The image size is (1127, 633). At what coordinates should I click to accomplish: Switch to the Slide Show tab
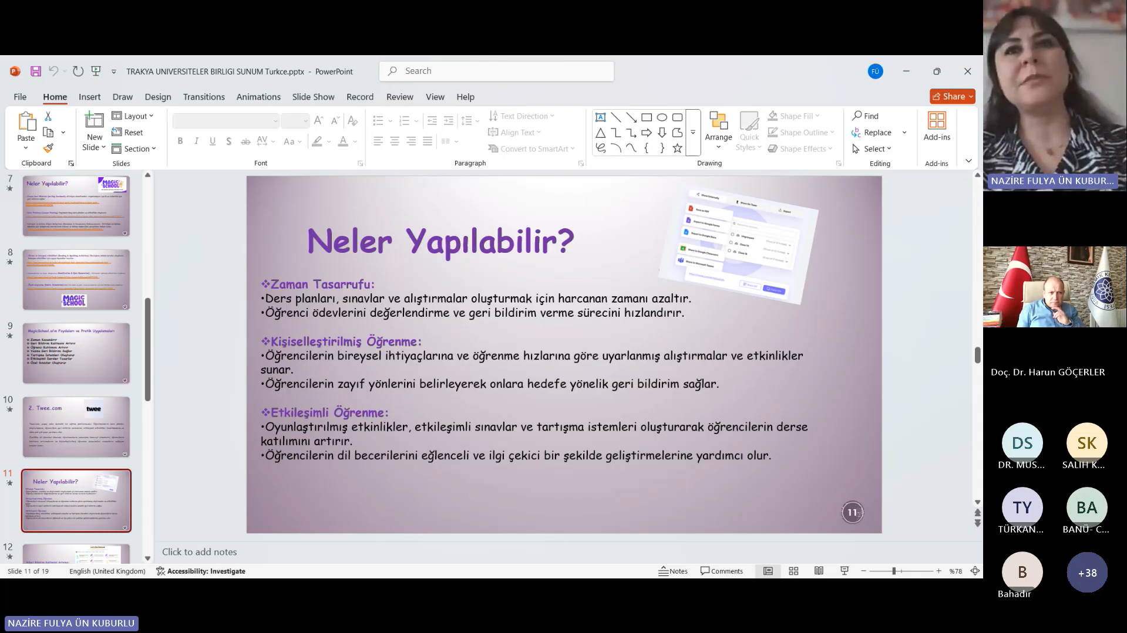point(313,97)
